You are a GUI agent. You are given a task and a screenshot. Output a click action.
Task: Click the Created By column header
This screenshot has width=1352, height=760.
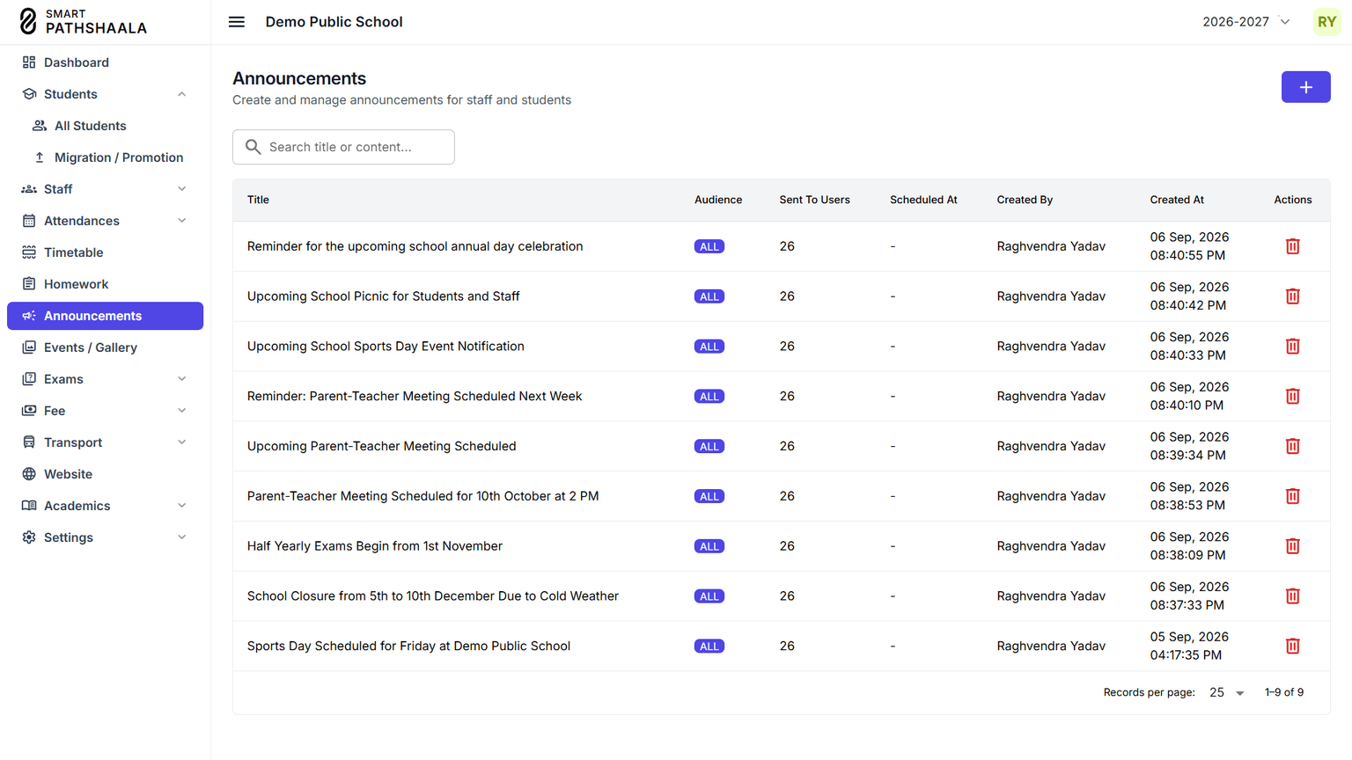coord(1025,200)
